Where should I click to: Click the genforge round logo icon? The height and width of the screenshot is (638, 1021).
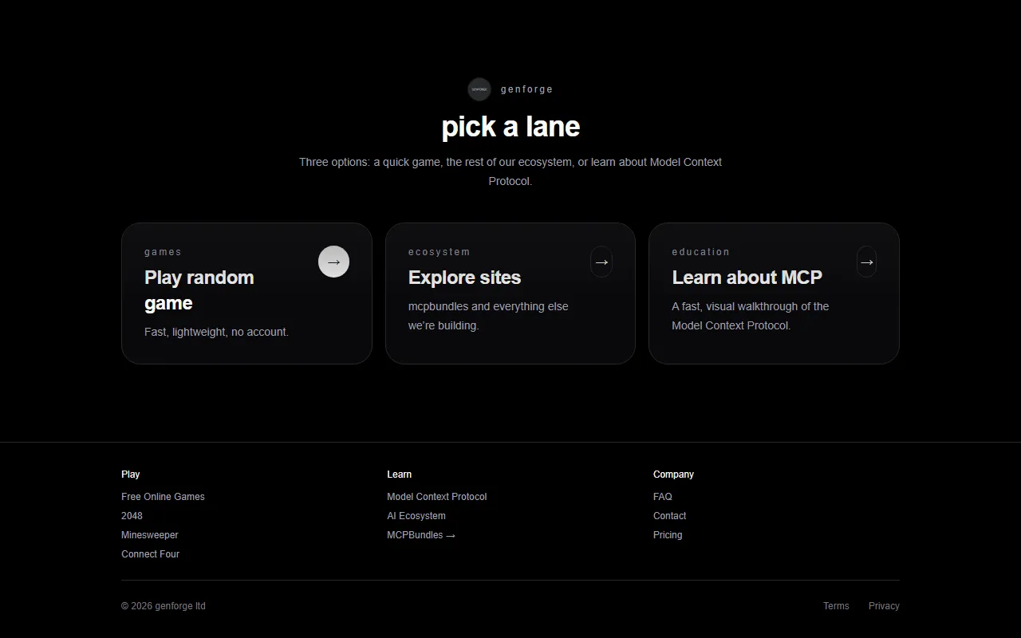[x=479, y=89]
